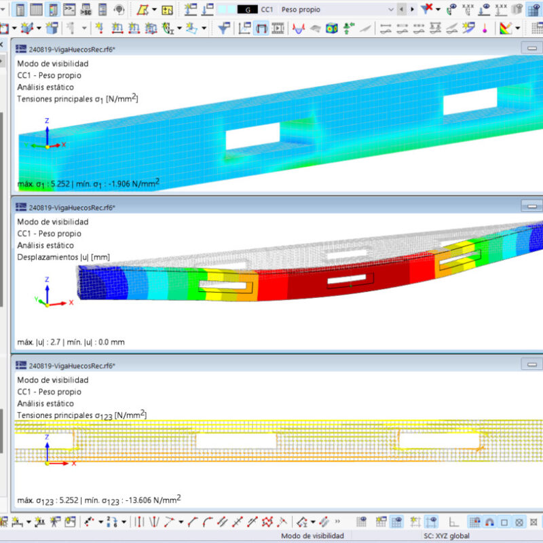
Task: Toggle the Tables panel icon
Action: point(37,10)
